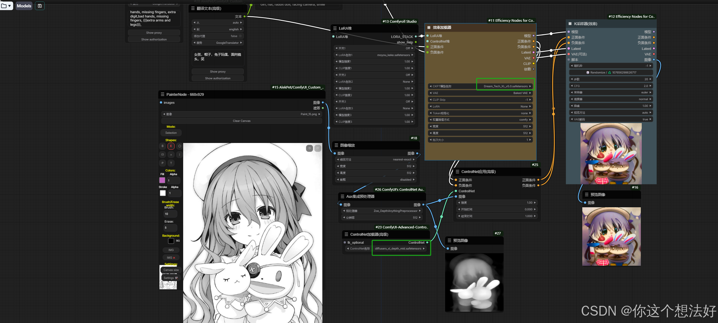Click the undo icon on the canvas
Screen dimensions: 718x323
point(310,148)
